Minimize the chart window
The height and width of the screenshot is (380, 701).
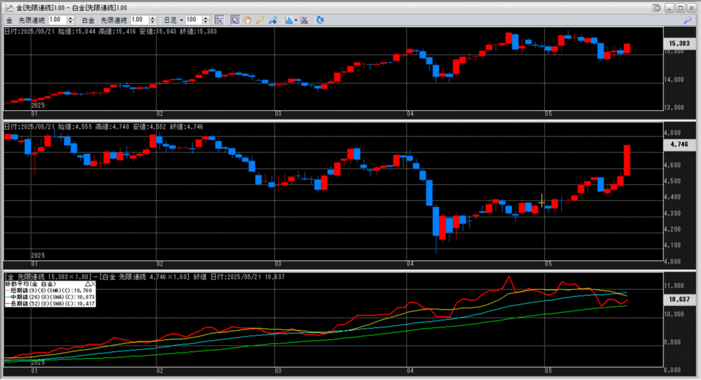670,8
